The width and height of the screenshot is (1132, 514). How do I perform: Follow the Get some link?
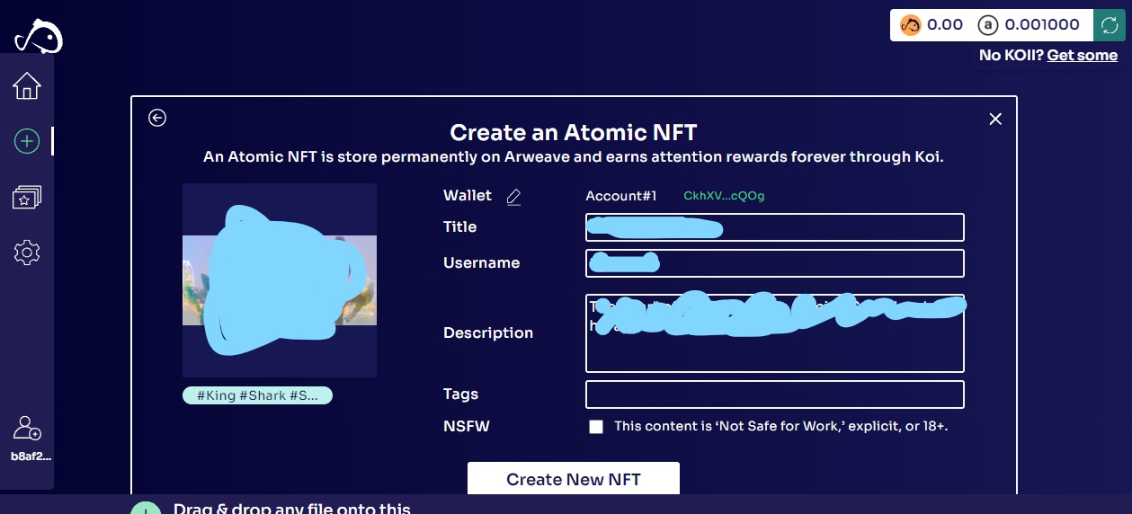pyautogui.click(x=1083, y=56)
